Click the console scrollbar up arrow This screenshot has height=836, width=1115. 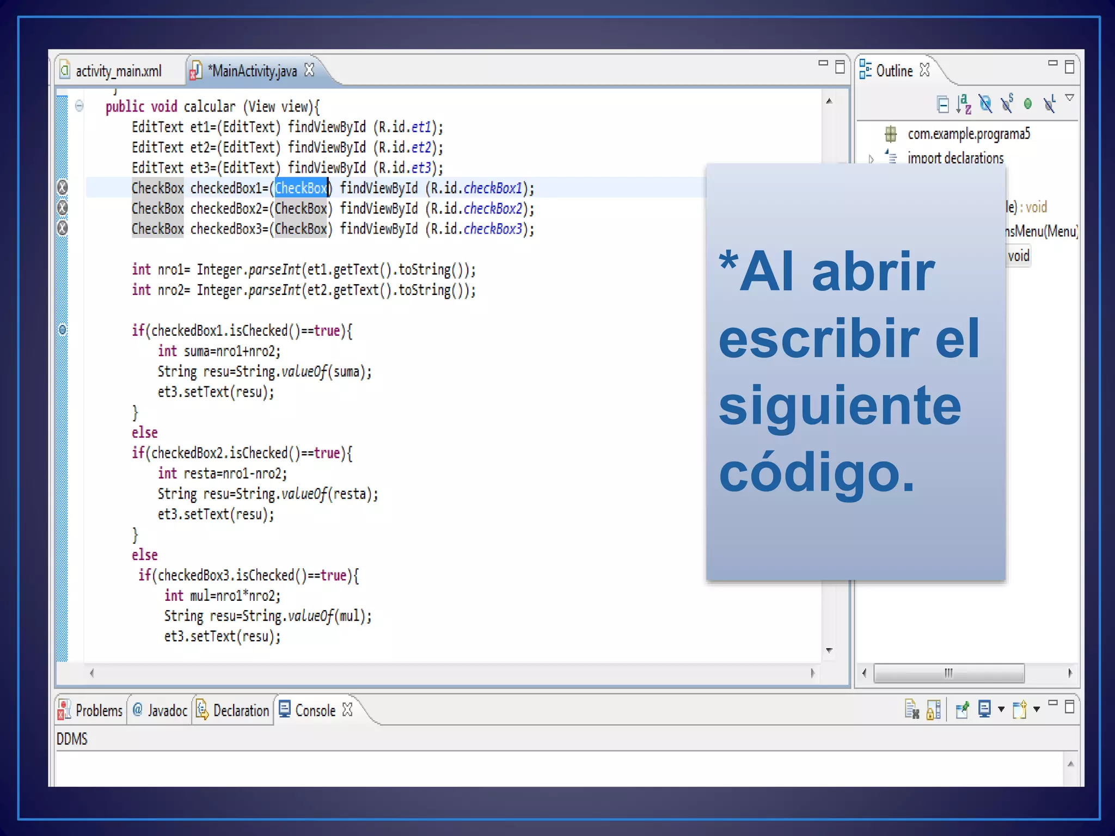[x=1071, y=764]
